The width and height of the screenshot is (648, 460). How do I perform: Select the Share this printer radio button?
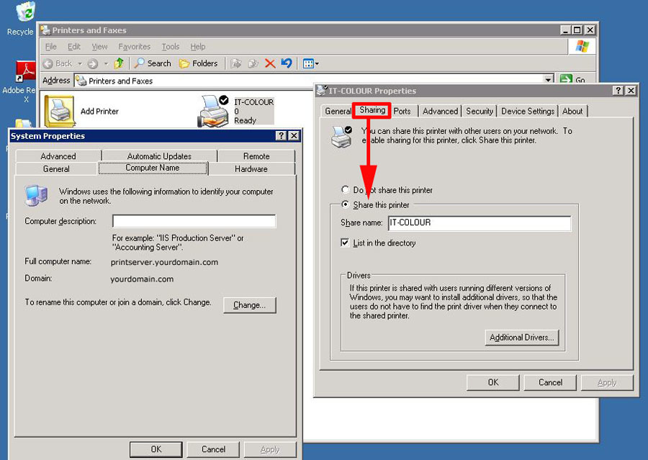pos(345,204)
